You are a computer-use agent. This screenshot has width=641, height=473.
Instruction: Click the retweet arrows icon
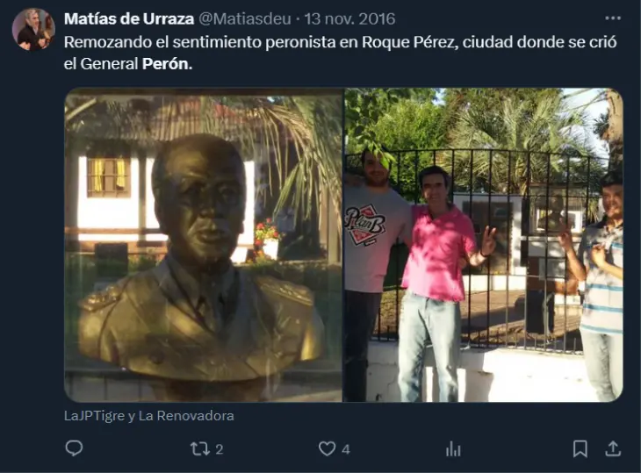coord(200,449)
